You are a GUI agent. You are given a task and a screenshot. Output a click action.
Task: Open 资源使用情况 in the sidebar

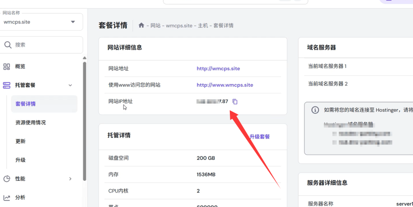pos(30,122)
